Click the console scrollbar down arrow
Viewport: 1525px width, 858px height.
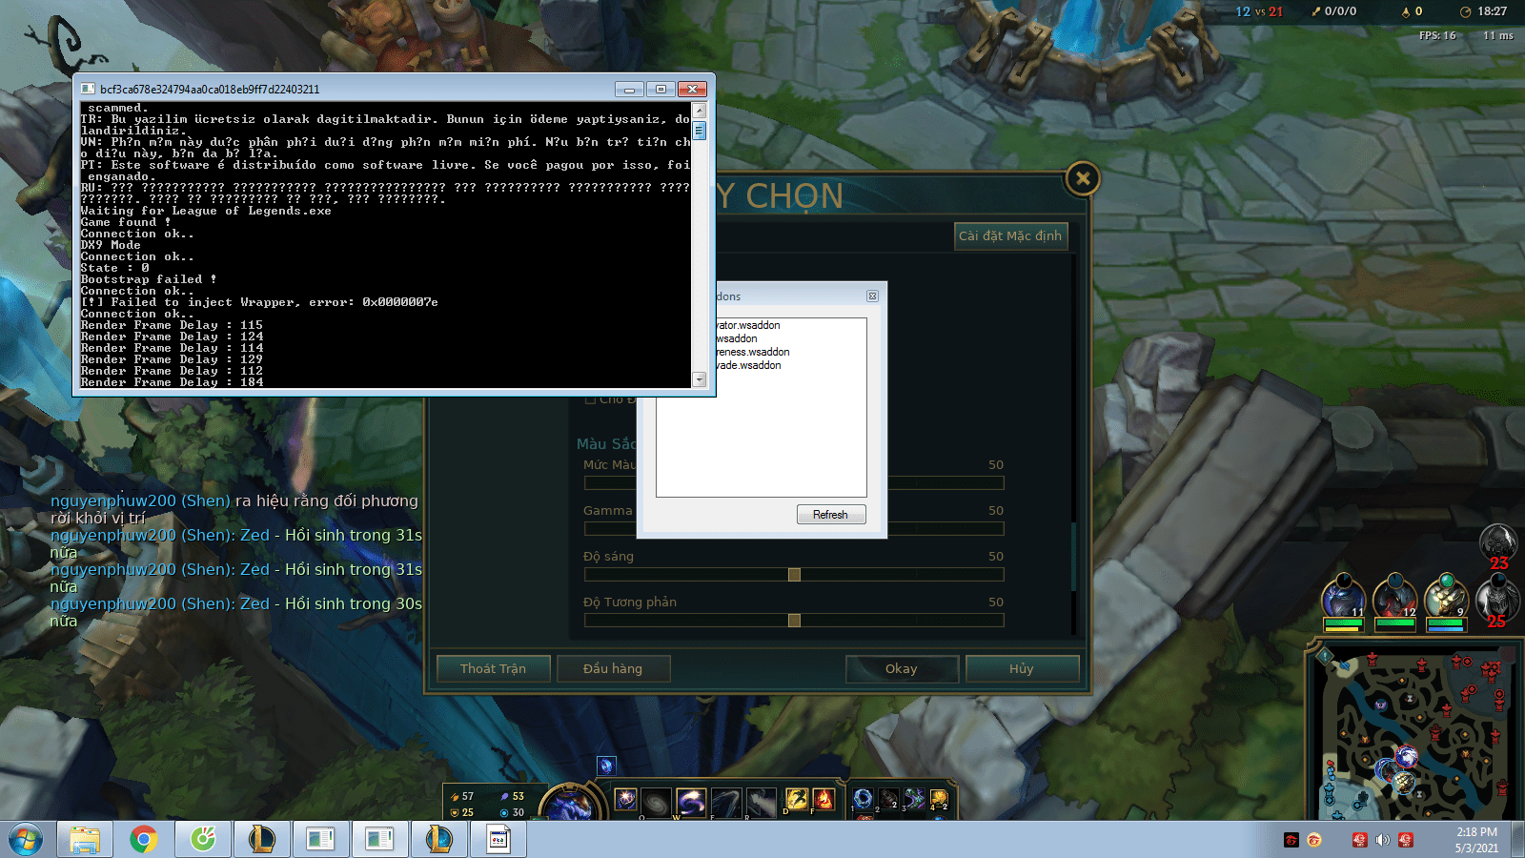tap(700, 379)
